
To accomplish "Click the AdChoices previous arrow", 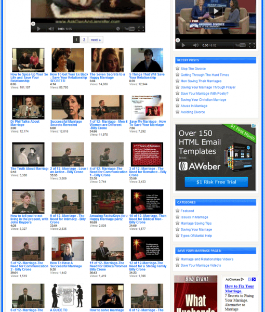I will click(250, 279).
